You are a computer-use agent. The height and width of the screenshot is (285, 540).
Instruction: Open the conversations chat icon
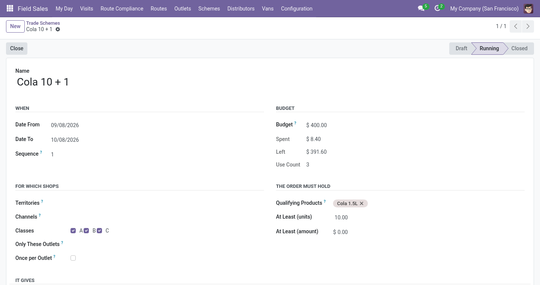421,8
